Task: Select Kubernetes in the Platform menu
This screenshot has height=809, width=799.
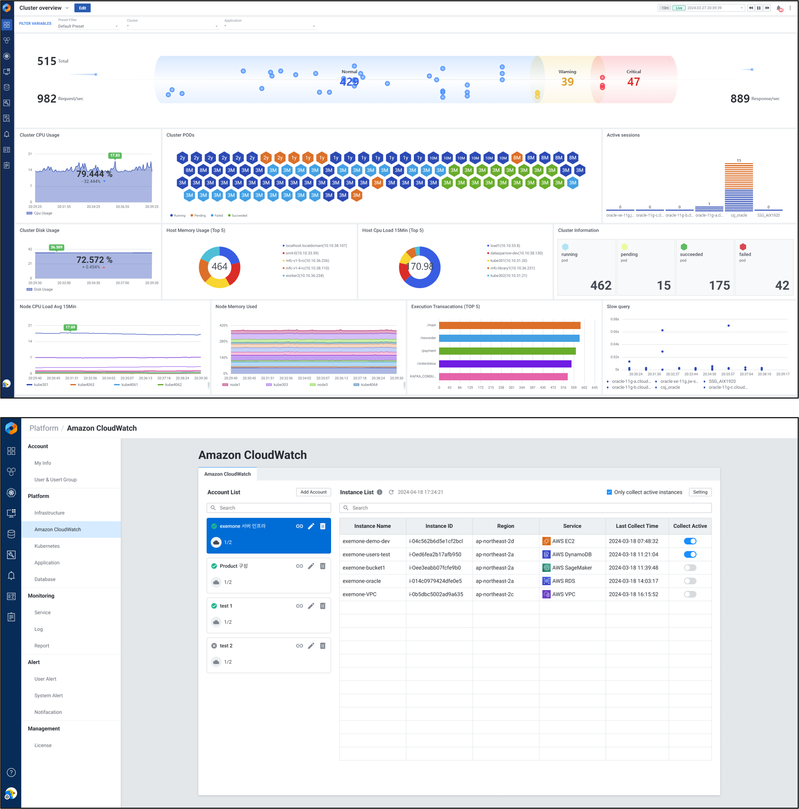Action: point(47,546)
